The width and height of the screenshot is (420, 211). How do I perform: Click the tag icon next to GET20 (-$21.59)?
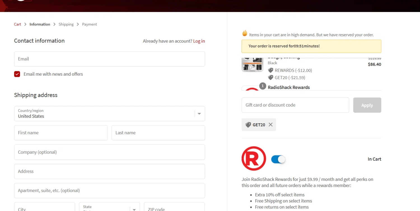[270, 78]
